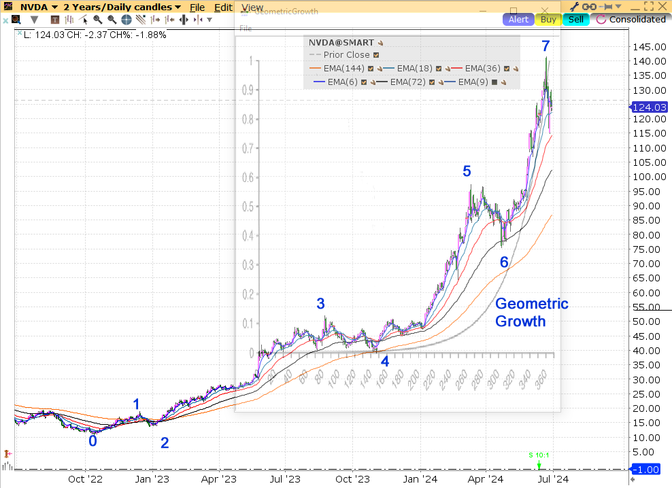Click the NVDA@SMART legend title
Screen dimensions: 672x488
[341, 43]
